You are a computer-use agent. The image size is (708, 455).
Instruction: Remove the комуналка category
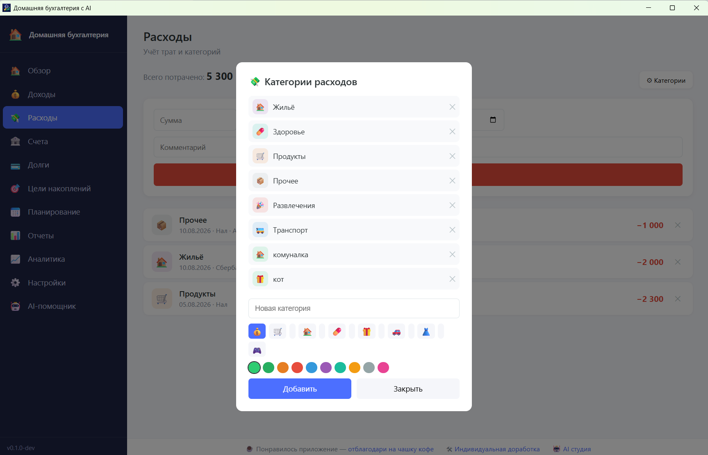pyautogui.click(x=452, y=254)
